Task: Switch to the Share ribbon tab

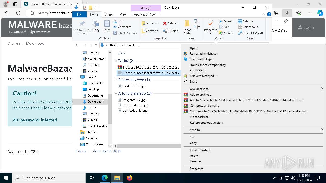Action: (x=109, y=14)
